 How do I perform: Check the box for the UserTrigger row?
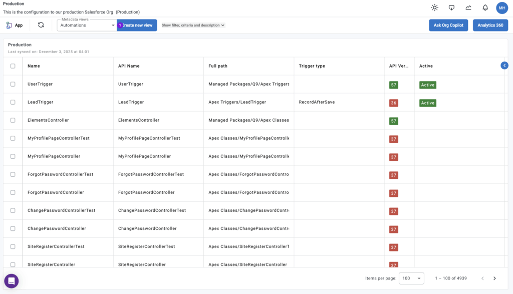[x=13, y=84]
